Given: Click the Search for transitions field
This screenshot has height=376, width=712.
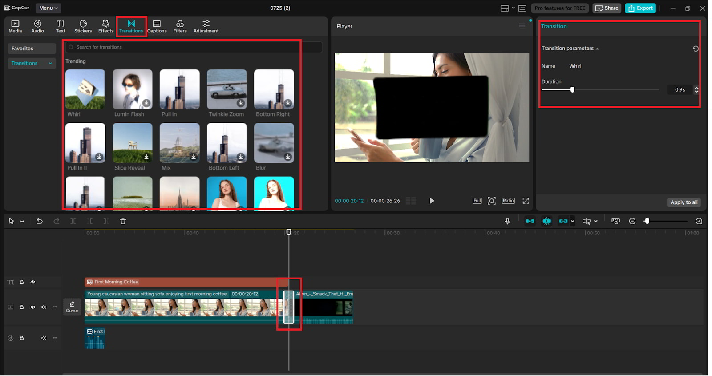Looking at the screenshot, I should [x=194, y=47].
